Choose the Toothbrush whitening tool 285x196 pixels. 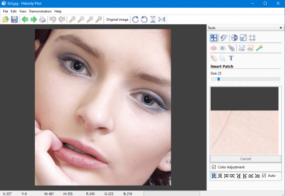259,48
